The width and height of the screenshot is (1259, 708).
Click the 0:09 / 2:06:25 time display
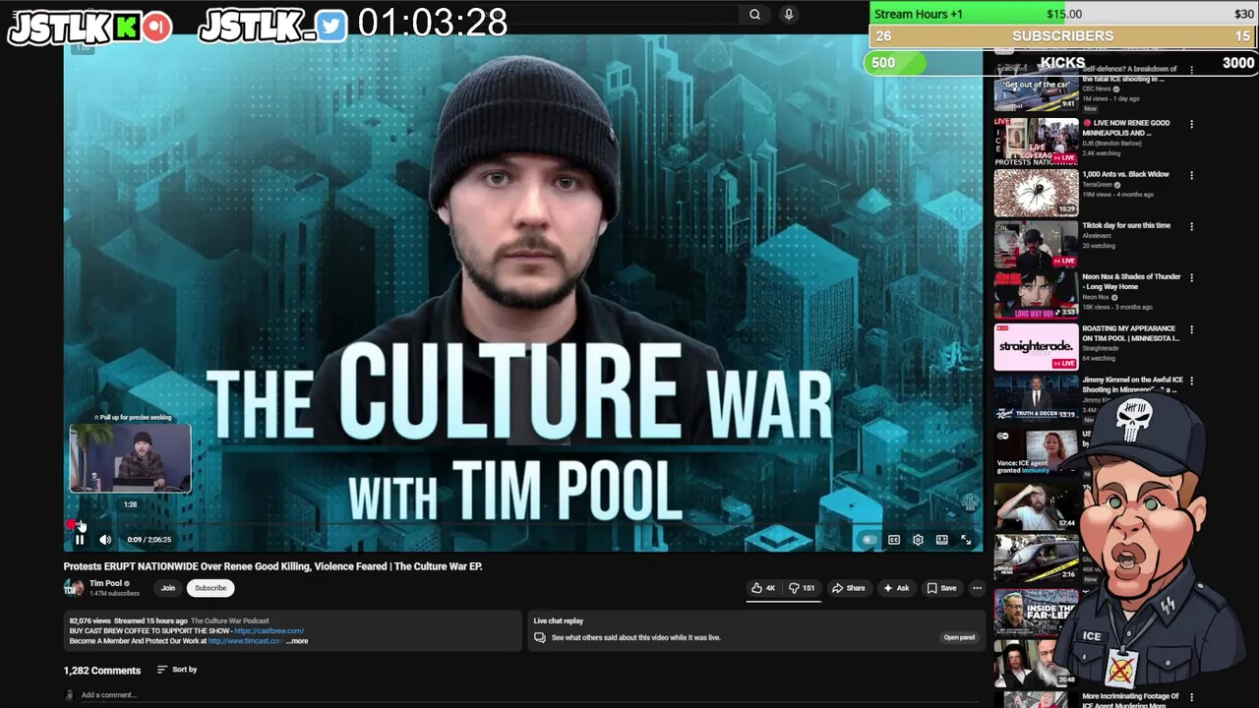[149, 539]
